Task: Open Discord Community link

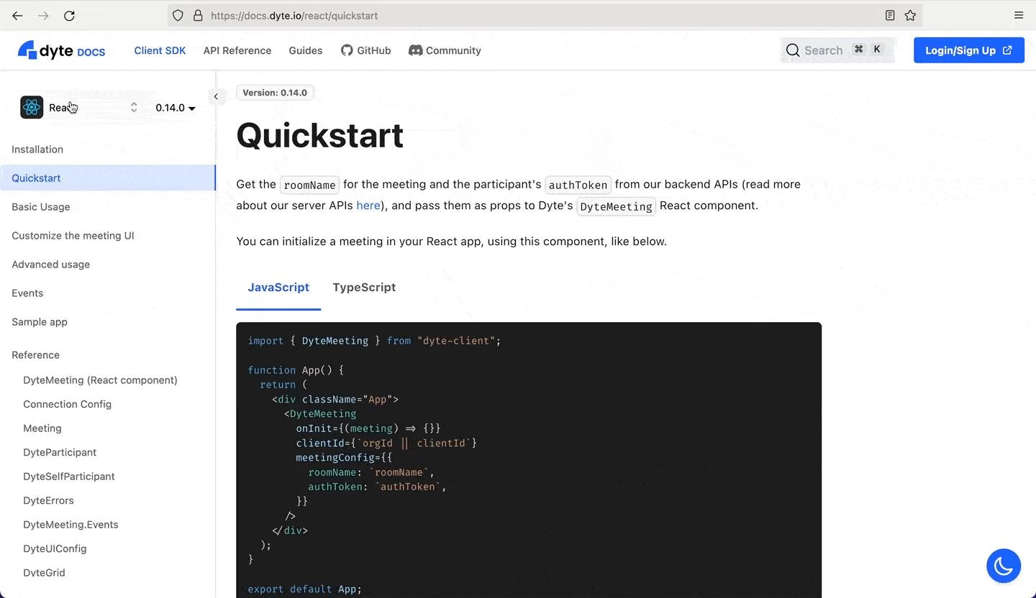Action: pyautogui.click(x=445, y=50)
